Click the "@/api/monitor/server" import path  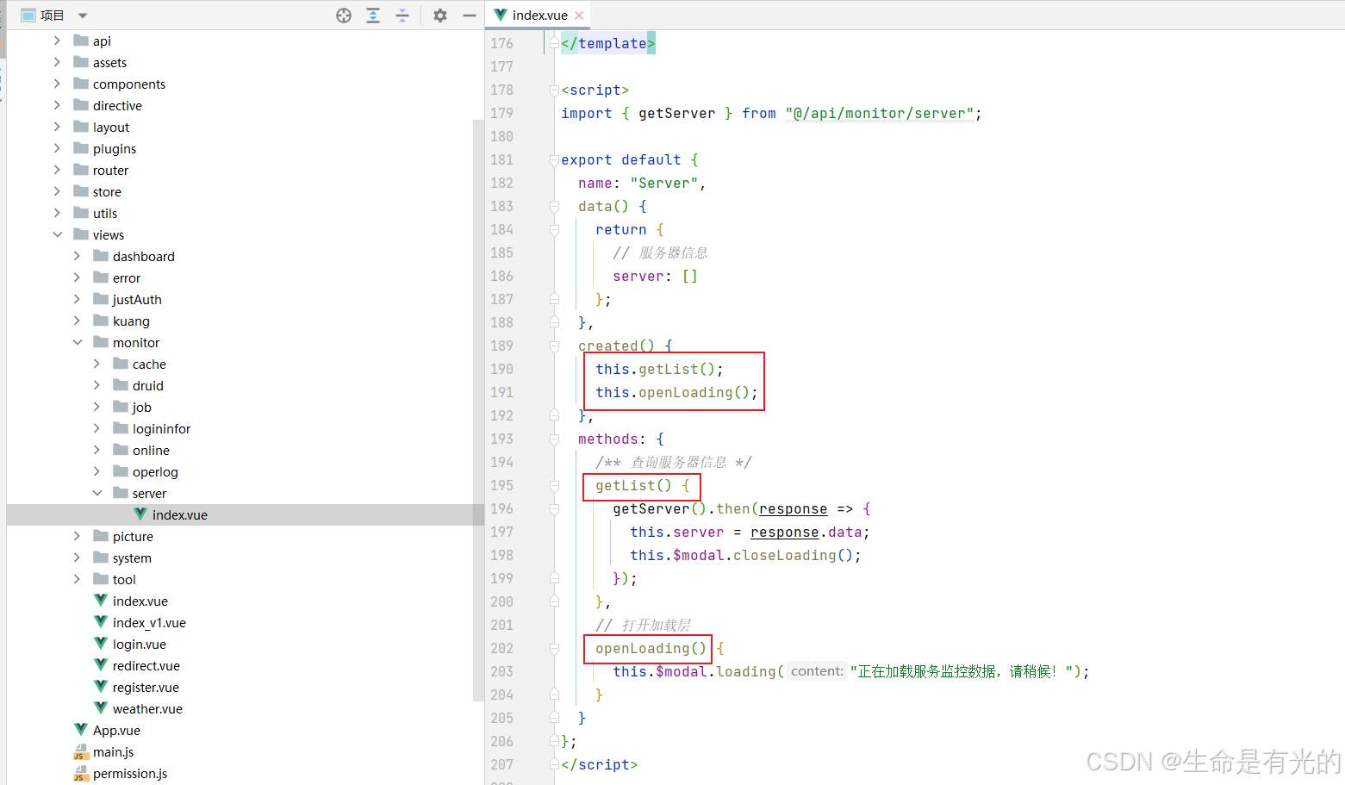[x=880, y=113]
